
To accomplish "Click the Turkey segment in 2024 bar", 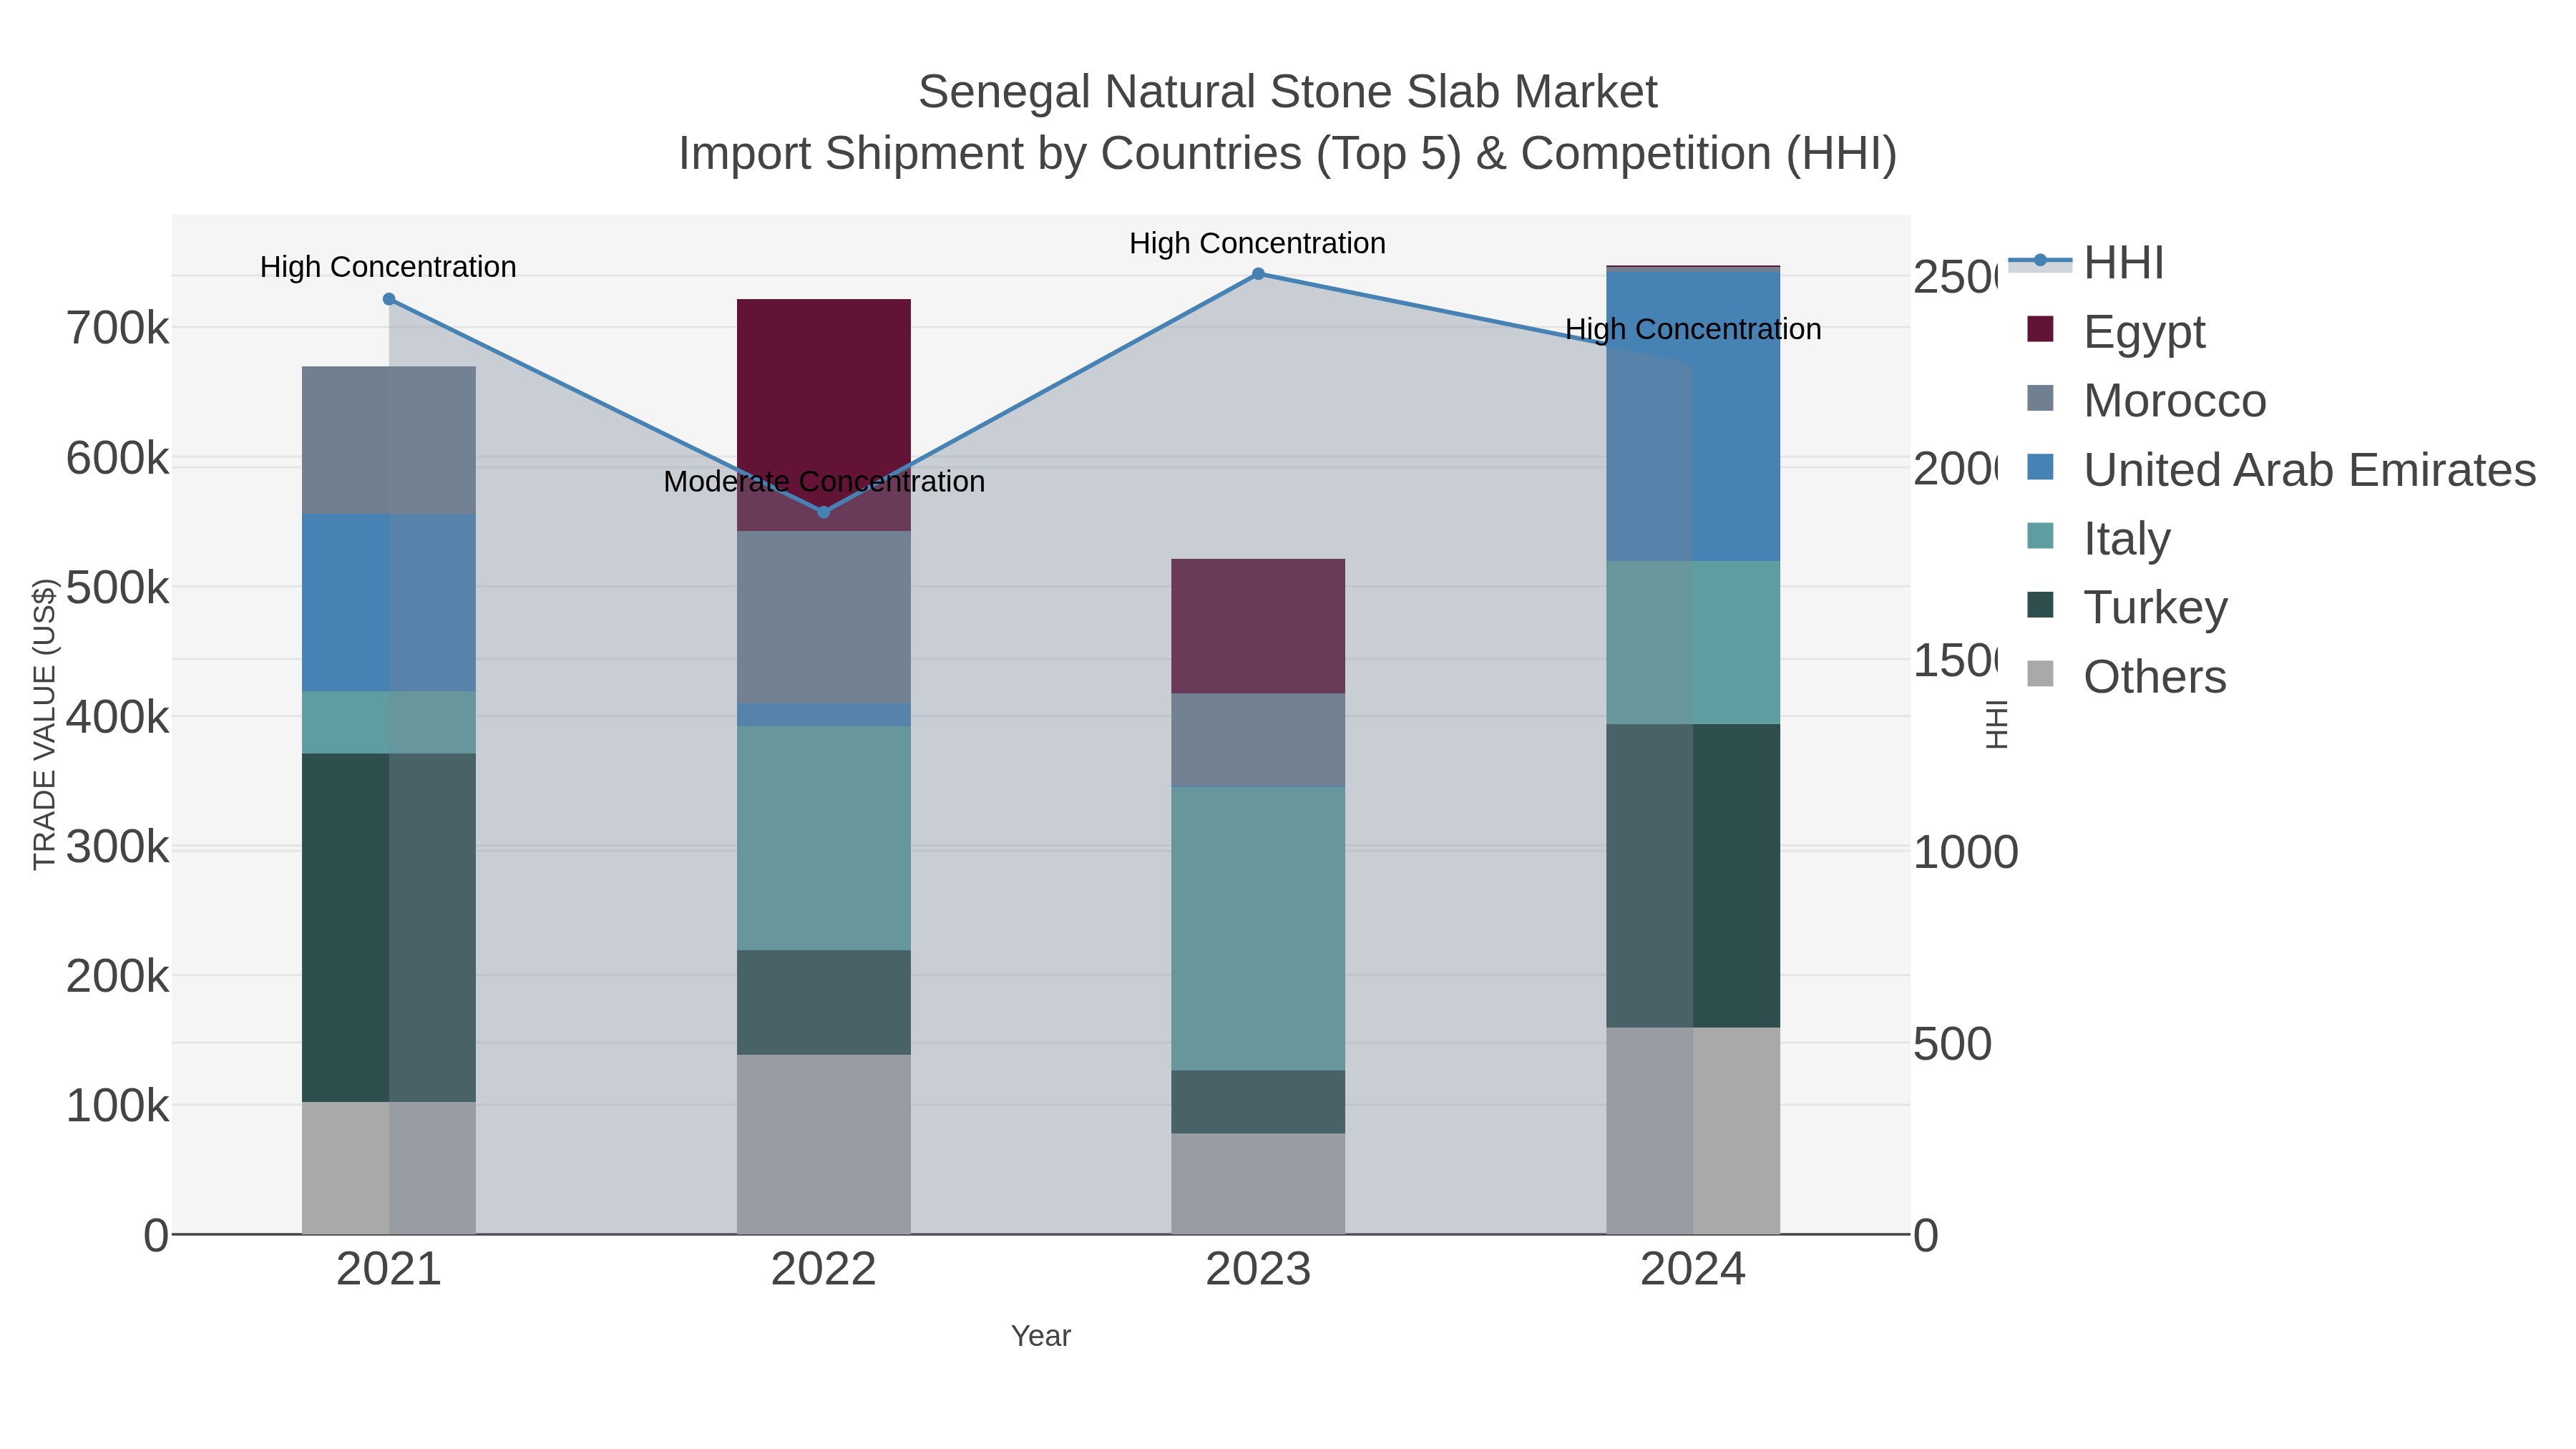I will (1693, 876).
